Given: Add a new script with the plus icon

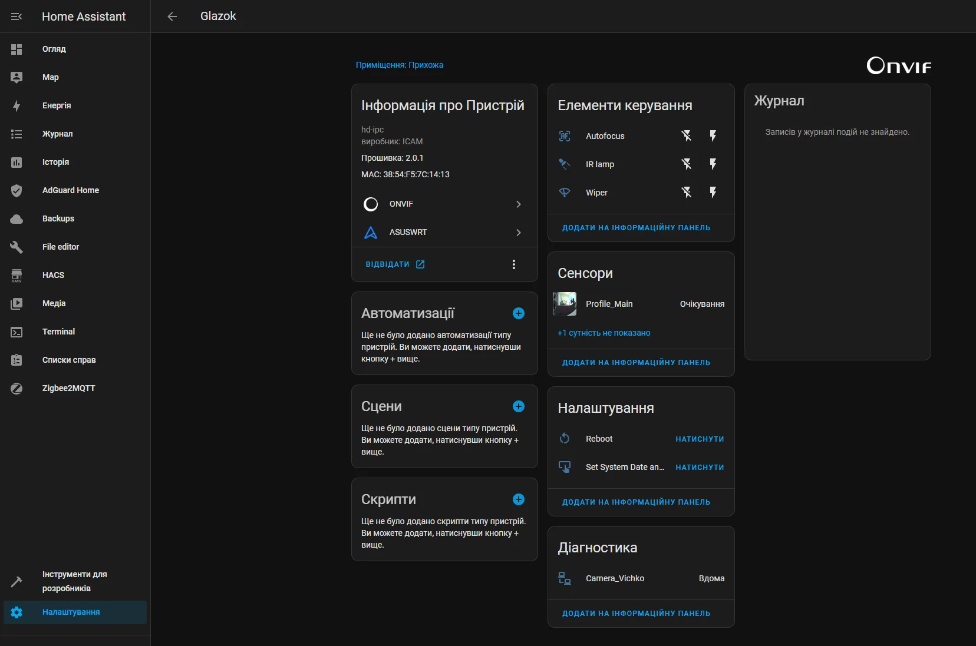Looking at the screenshot, I should (519, 499).
